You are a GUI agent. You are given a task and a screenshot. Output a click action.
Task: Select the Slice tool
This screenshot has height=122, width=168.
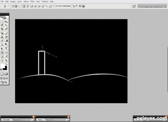tap(6, 29)
